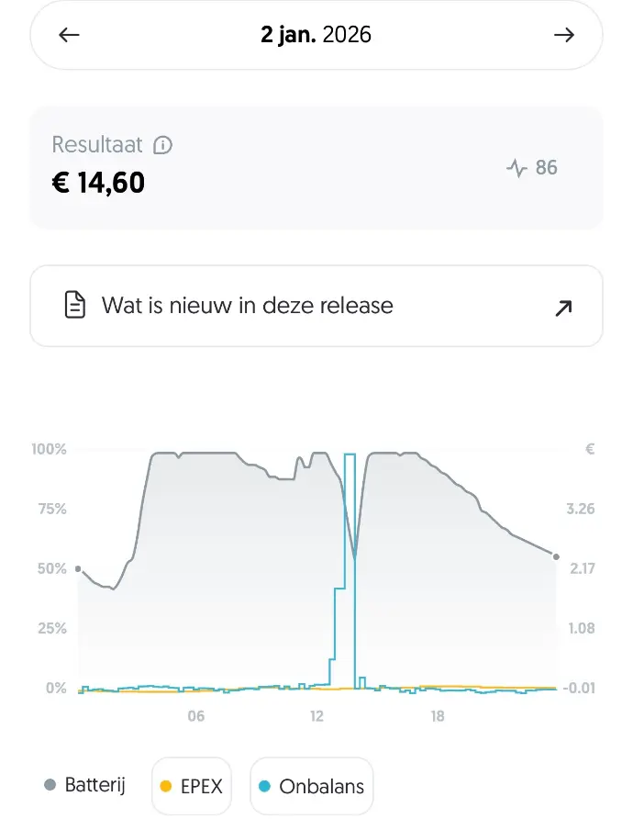Go to the previous day using left arrow

pyautogui.click(x=70, y=36)
